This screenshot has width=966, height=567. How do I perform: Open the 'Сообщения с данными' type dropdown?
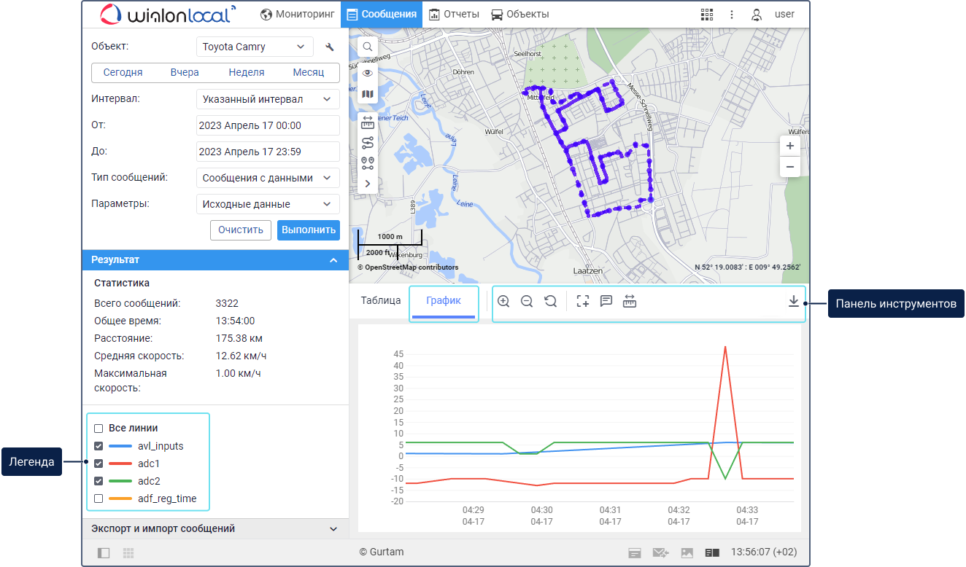coord(268,178)
